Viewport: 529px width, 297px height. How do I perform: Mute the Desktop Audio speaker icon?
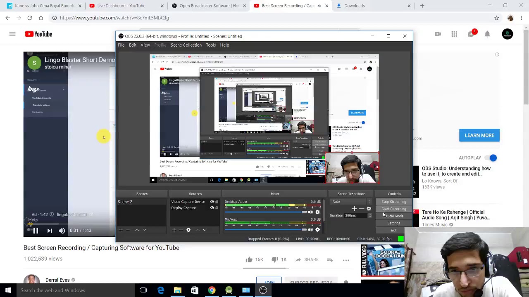[310, 212]
